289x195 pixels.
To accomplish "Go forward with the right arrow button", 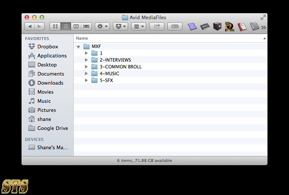I will (x=39, y=26).
